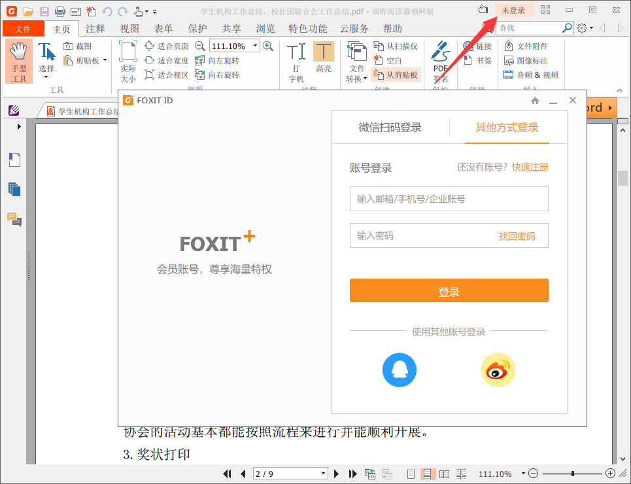Create blank PDF (空白)
The image size is (631, 484).
point(388,60)
